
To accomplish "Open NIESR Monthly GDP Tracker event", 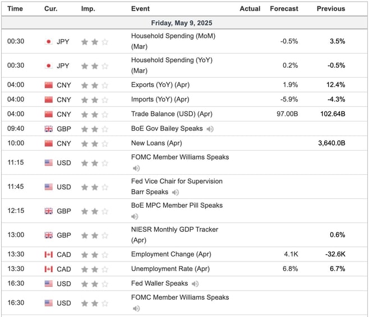I will (x=174, y=235).
